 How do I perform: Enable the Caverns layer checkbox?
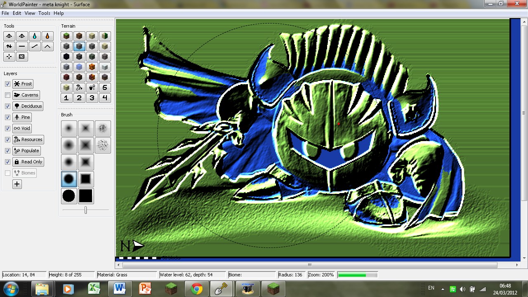coord(7,95)
